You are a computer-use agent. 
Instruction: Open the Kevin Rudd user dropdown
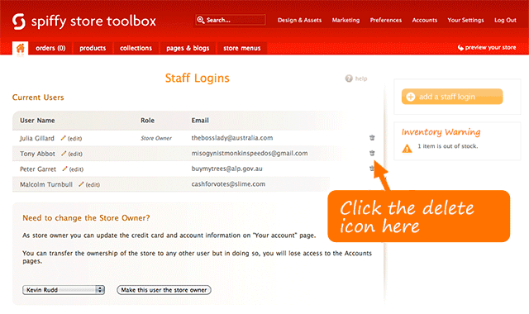coord(64,290)
